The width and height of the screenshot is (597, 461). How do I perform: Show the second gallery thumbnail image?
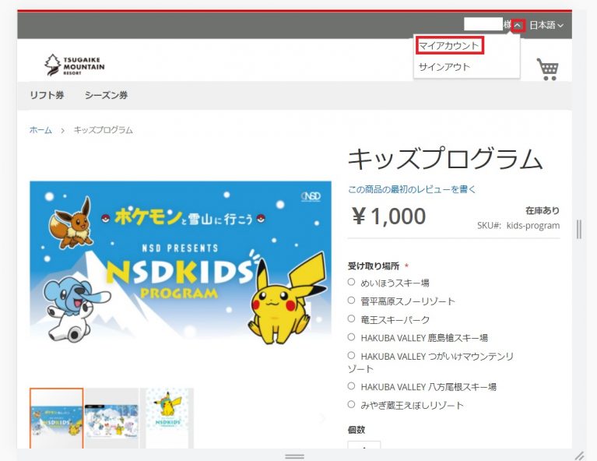(111, 418)
